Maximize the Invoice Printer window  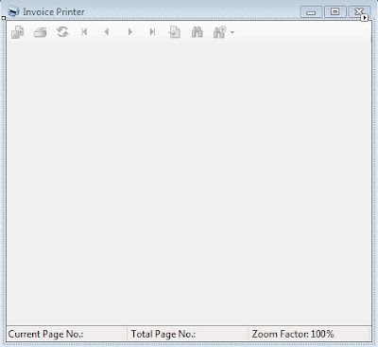click(x=335, y=12)
